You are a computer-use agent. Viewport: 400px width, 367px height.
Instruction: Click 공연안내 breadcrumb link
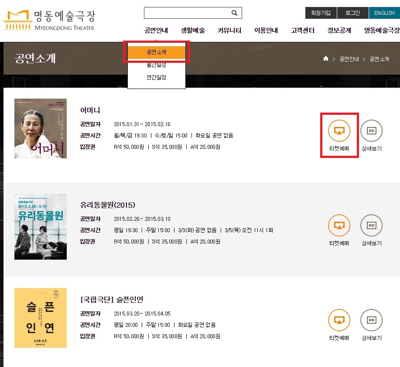click(x=349, y=59)
